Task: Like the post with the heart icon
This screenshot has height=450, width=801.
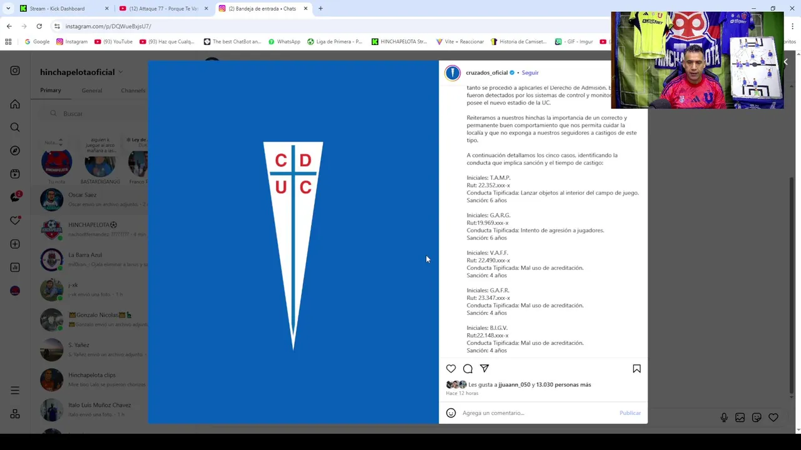Action: point(451,369)
